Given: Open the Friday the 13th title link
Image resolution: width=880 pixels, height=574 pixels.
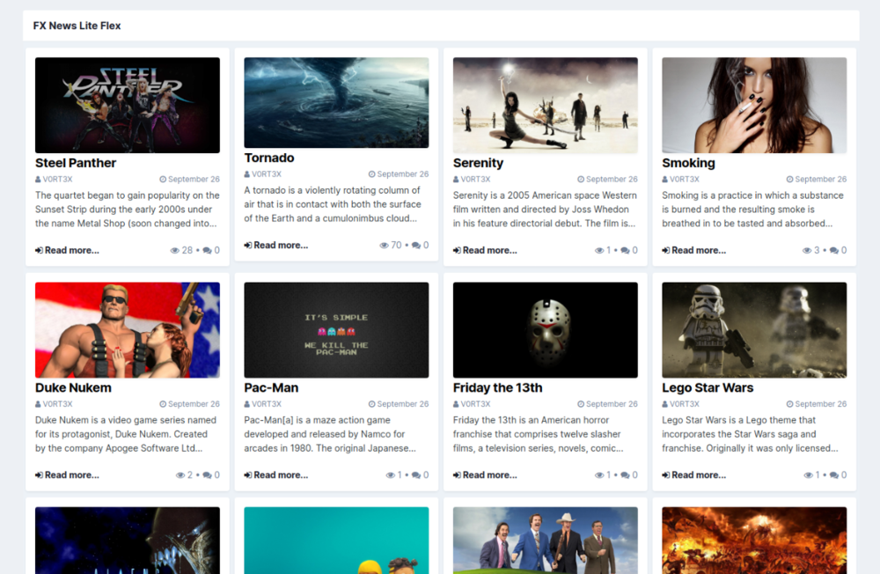Looking at the screenshot, I should [497, 387].
